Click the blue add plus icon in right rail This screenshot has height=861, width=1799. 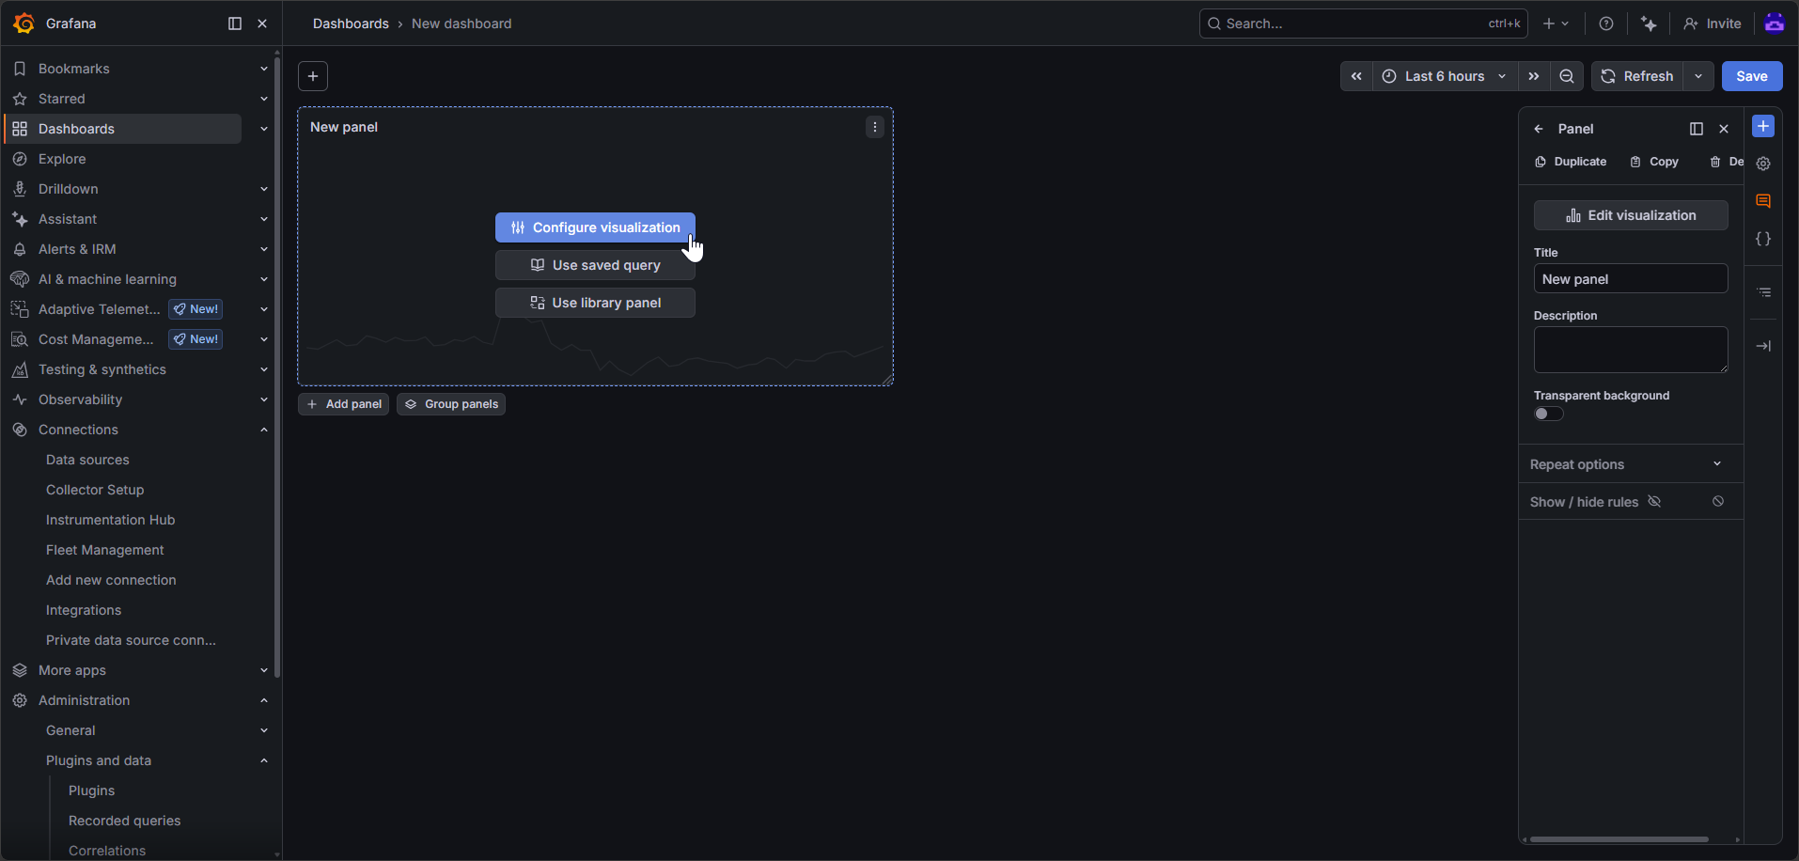click(x=1763, y=126)
